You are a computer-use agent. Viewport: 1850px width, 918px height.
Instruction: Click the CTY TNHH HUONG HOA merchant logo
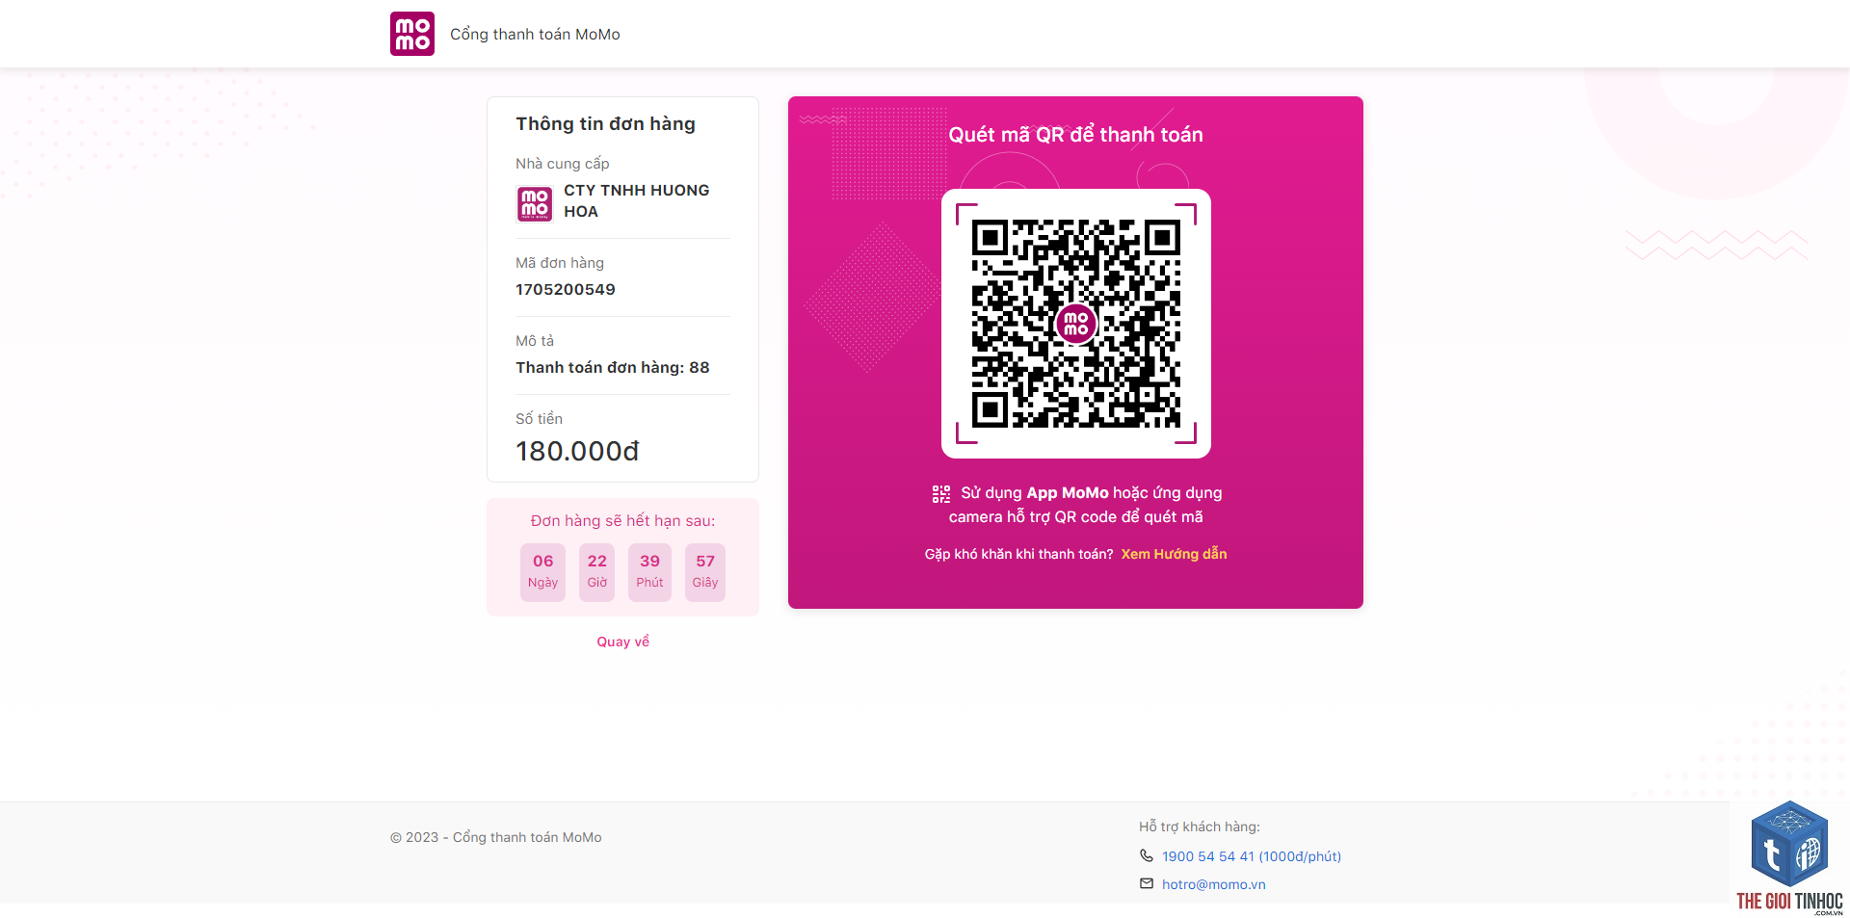point(535,204)
